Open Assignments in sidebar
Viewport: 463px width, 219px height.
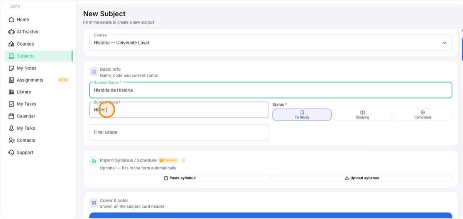[38, 80]
